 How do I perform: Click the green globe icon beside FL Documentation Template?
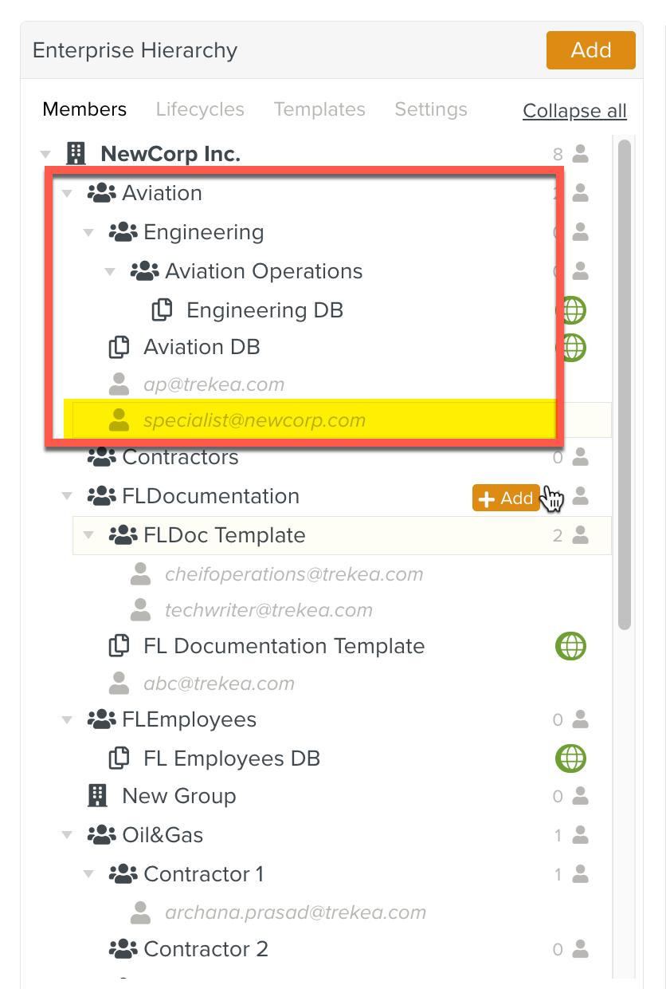click(570, 646)
